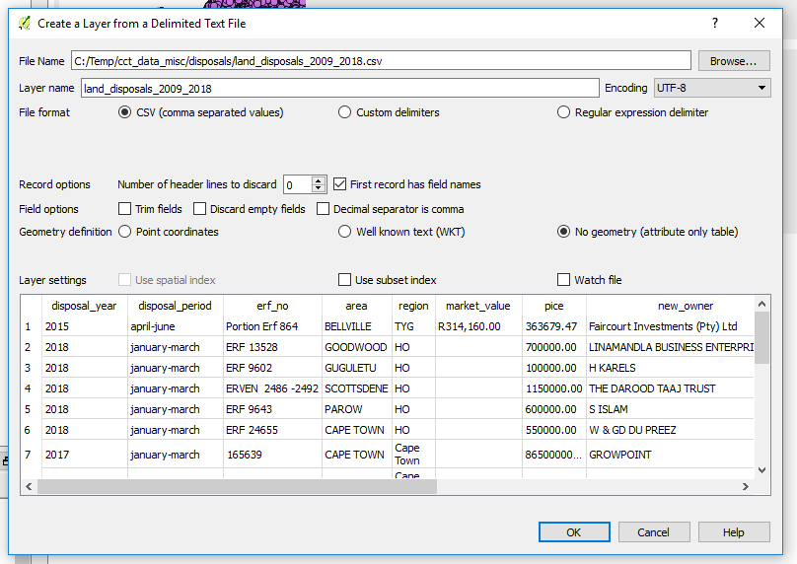Select No geometry (attribute only table)
The image size is (797, 564).
[563, 232]
